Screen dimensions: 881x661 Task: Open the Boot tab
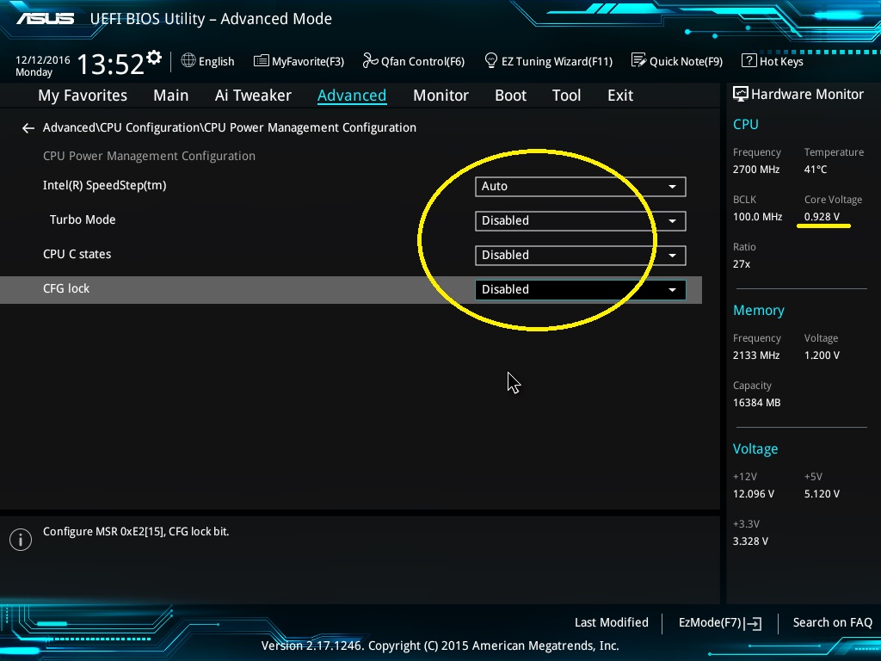510,96
